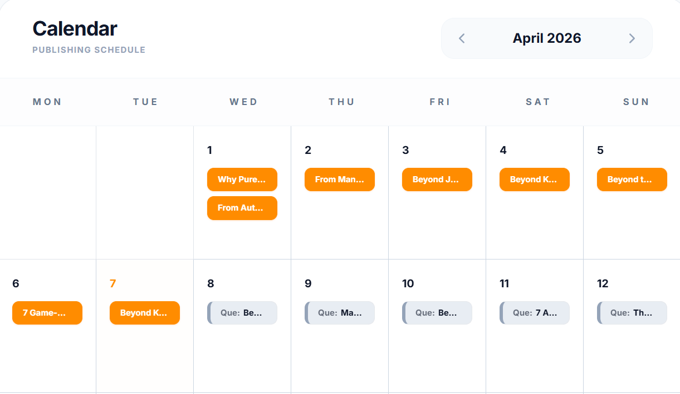Select '7 Game-...' post on April 6
The height and width of the screenshot is (394, 680).
pos(47,313)
